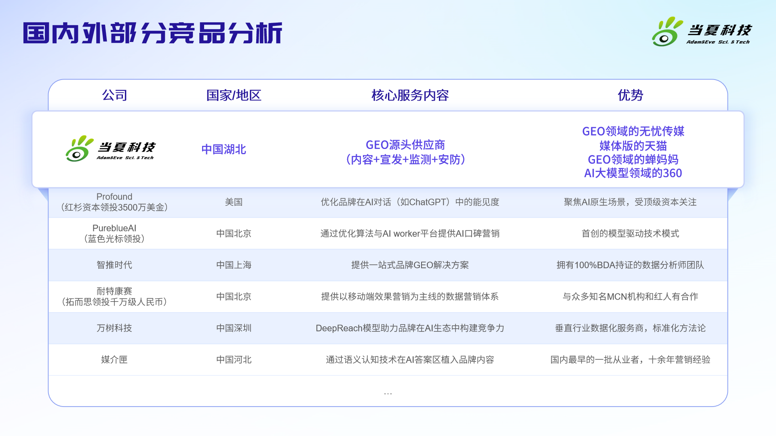This screenshot has height=436, width=776.
Task: Select the AI大模型领域的360 line
Action: [x=633, y=173]
